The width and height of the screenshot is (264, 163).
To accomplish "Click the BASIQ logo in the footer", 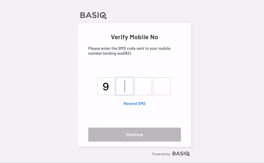I will (x=181, y=154).
